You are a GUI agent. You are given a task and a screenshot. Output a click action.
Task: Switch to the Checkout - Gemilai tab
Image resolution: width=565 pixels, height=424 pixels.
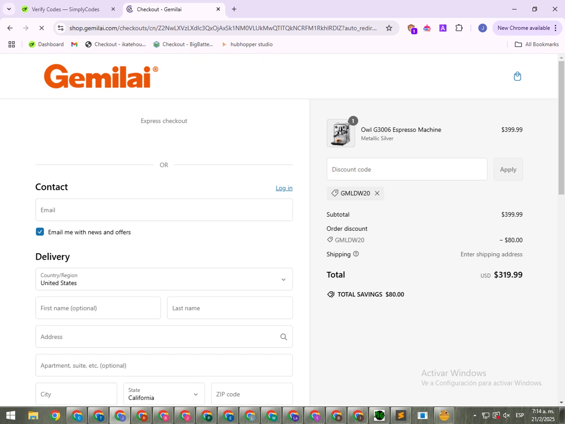[173, 9]
